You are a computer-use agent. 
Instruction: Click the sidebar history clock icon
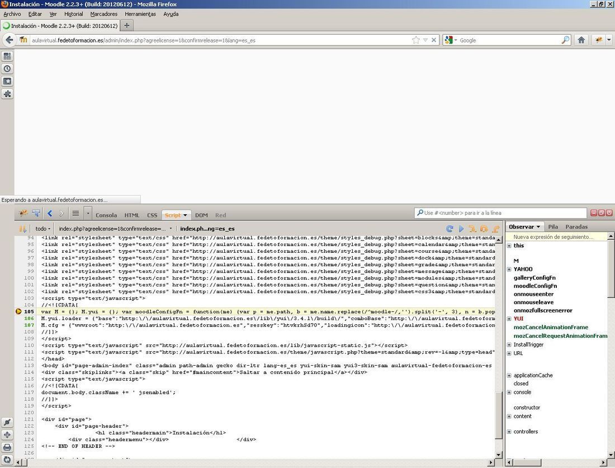tap(7, 69)
